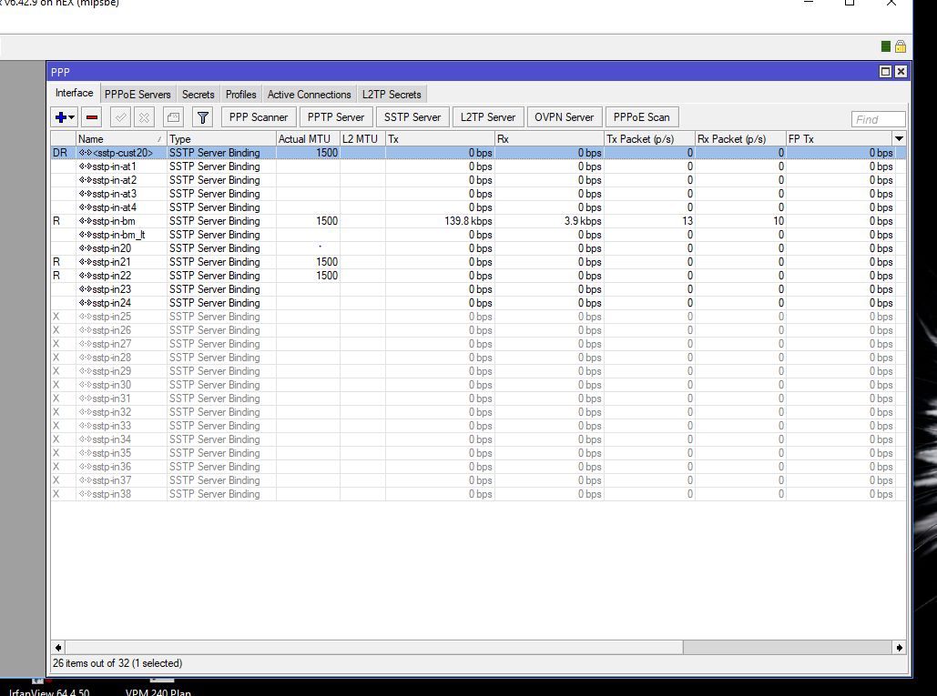Click the PPPoE Scan button

[641, 117]
